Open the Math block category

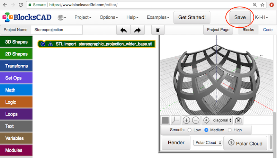[16, 90]
